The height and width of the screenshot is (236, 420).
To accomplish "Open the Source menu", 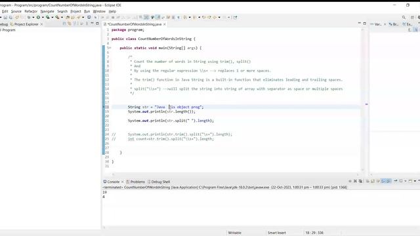I will pyautogui.click(x=16, y=11).
